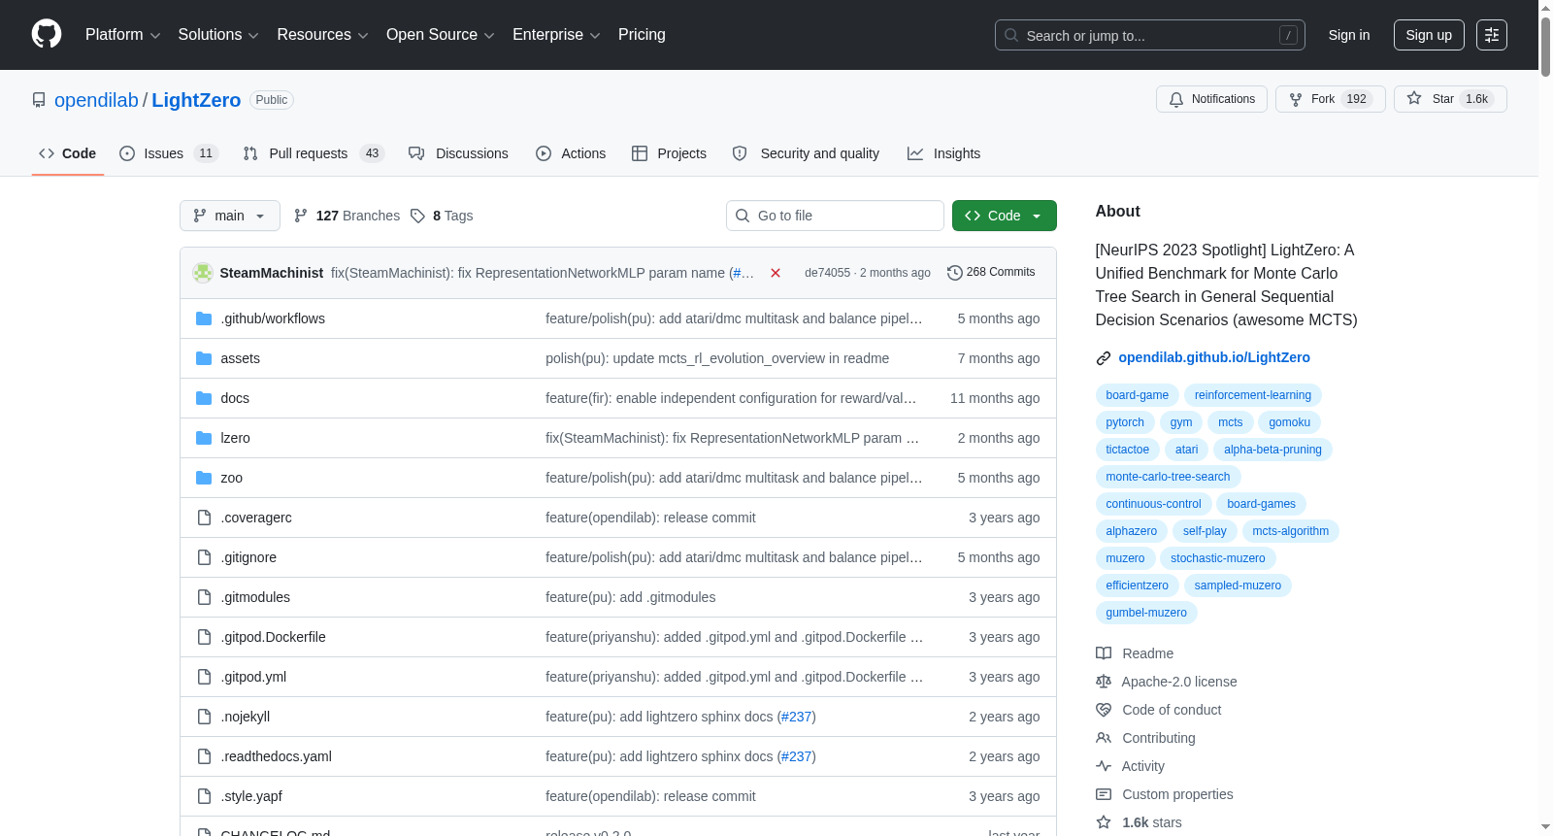
Task: Click the heart icon next to Code of conduct
Action: click(x=1104, y=710)
